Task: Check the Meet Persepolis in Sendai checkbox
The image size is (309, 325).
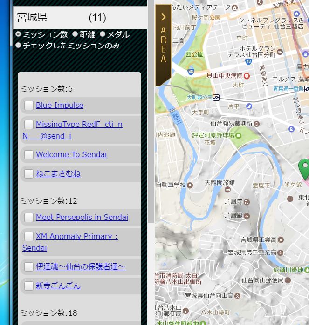Action: (x=29, y=218)
